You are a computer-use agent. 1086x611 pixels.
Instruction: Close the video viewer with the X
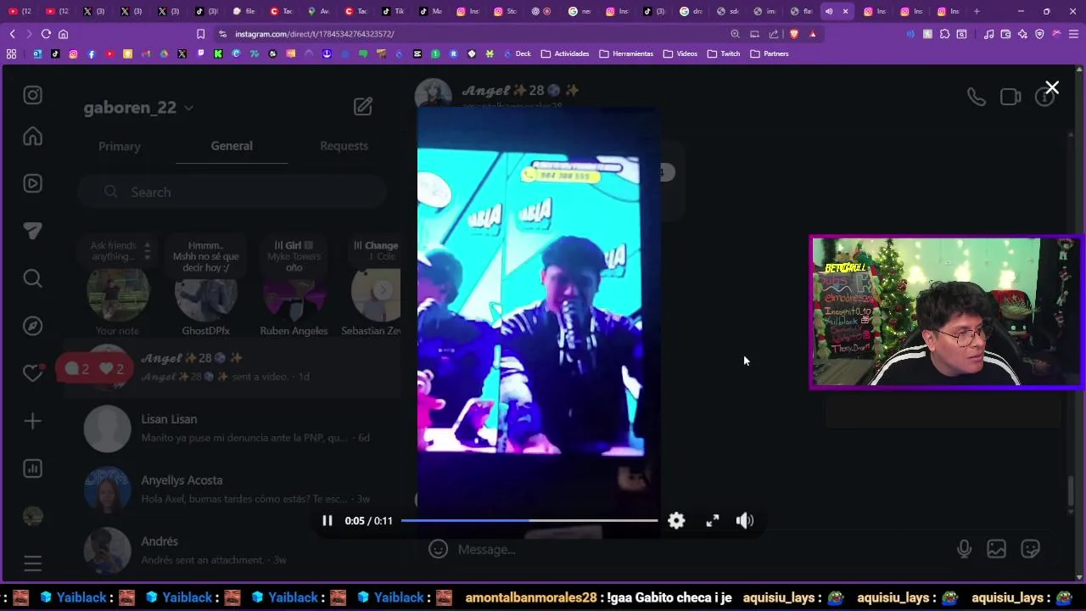pos(1052,87)
